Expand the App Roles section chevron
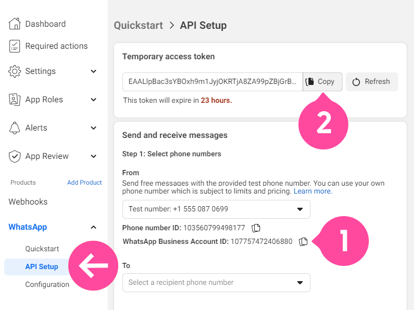Viewport: 414px width, 310px height. click(x=94, y=100)
